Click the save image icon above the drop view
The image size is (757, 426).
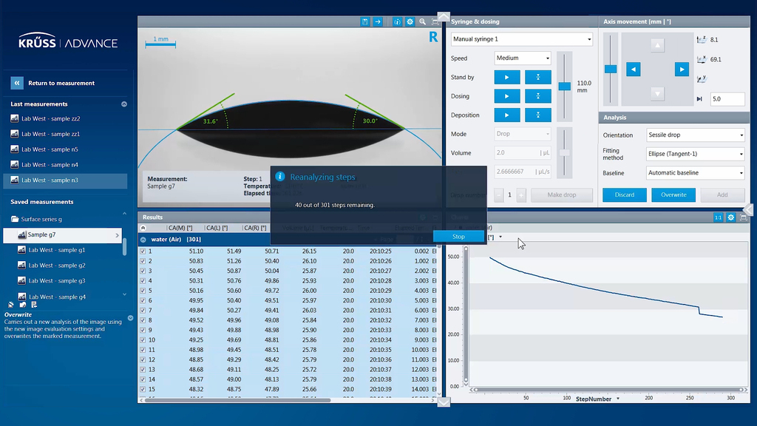point(365,22)
